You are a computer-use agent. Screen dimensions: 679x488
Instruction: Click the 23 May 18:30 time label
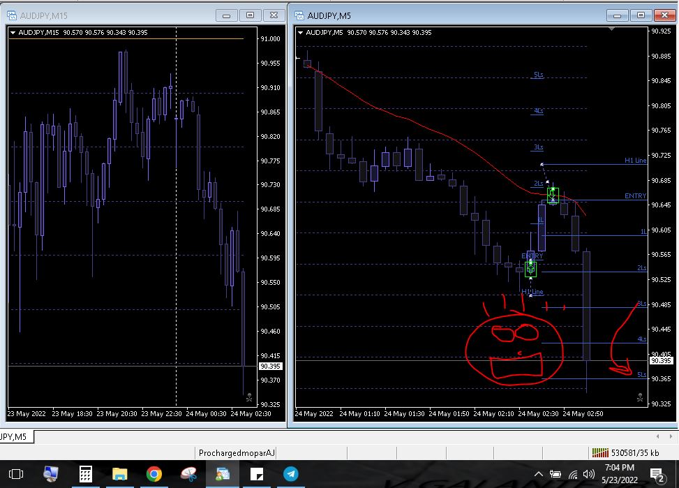pyautogui.click(x=72, y=413)
